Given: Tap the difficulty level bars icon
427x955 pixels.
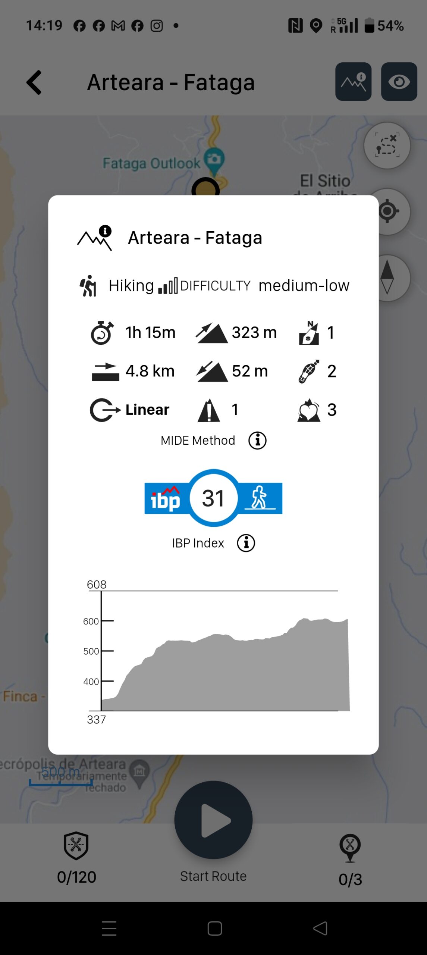Looking at the screenshot, I should coord(168,286).
